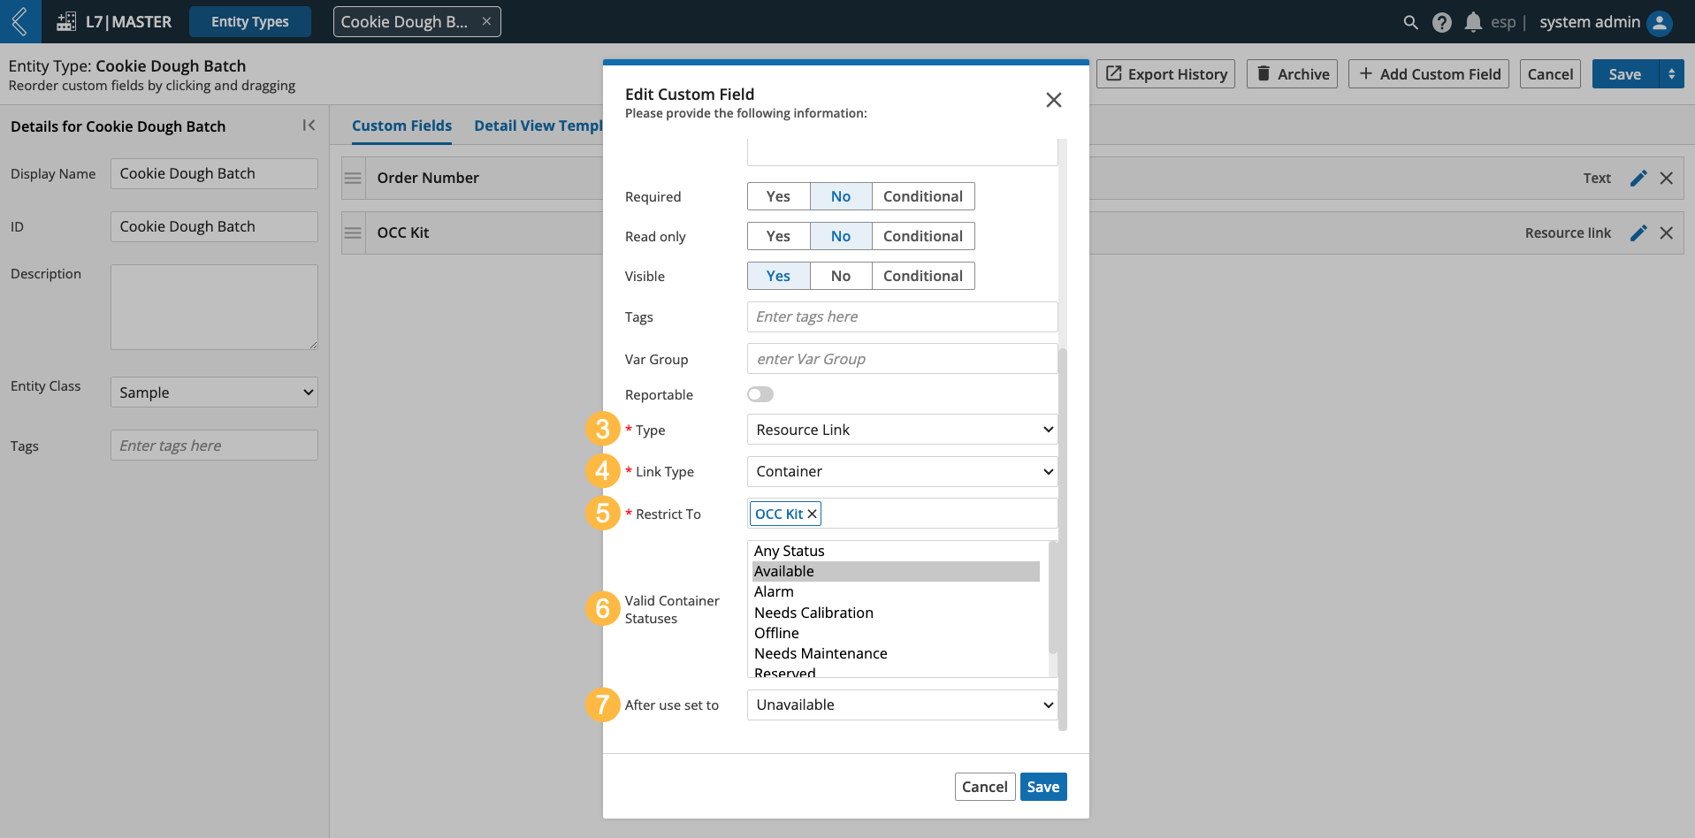
Task: Open the Entity Class dropdown showing Sample
Action: tap(214, 392)
